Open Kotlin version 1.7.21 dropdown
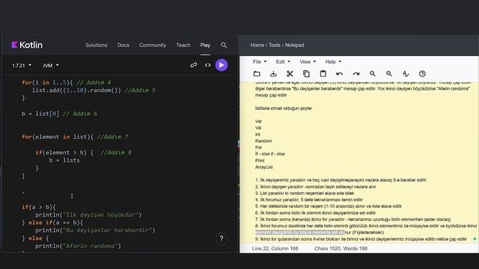The image size is (479, 269). (x=22, y=65)
